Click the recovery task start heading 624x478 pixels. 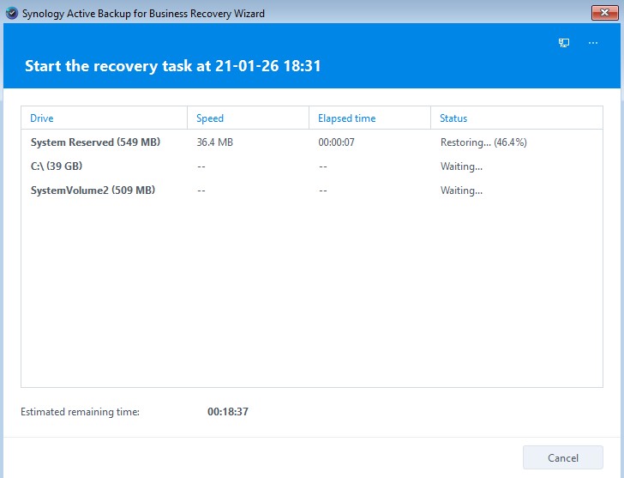click(173, 66)
